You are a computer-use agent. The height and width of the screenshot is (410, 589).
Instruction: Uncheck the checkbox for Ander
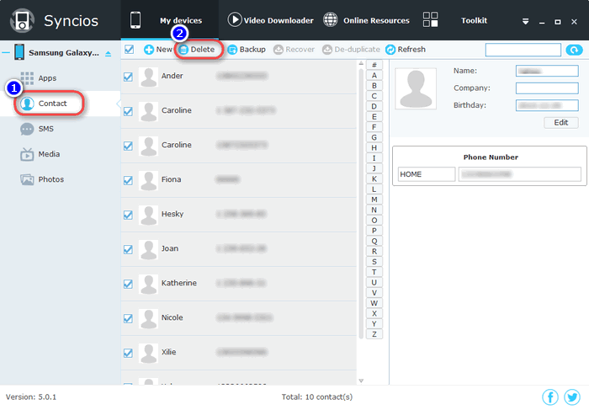129,77
